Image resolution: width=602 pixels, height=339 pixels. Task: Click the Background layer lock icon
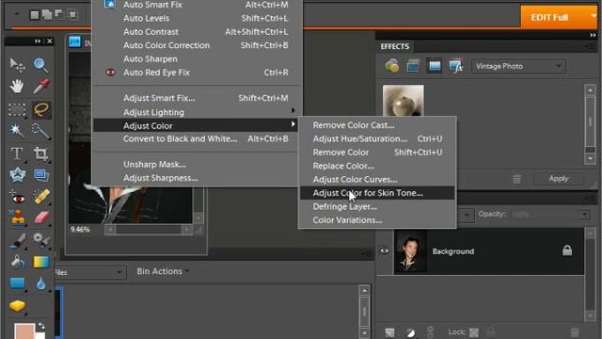[x=567, y=250]
